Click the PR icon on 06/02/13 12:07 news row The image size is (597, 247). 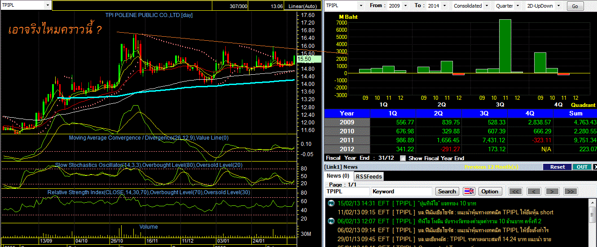[x=330, y=221]
